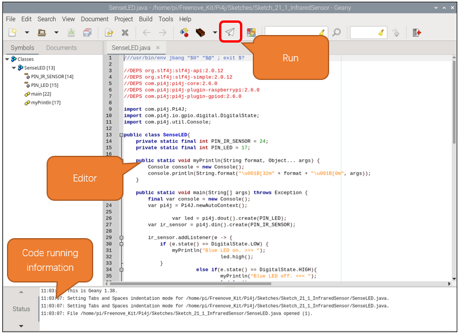Switch to the Symbols sidebar tab

pyautogui.click(x=22, y=48)
